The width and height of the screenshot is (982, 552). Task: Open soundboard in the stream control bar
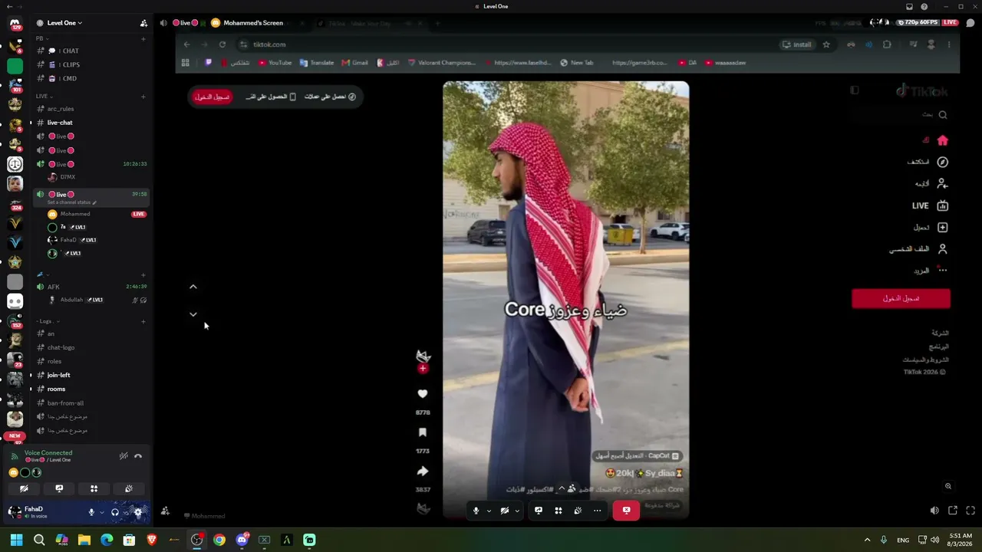[x=578, y=511]
